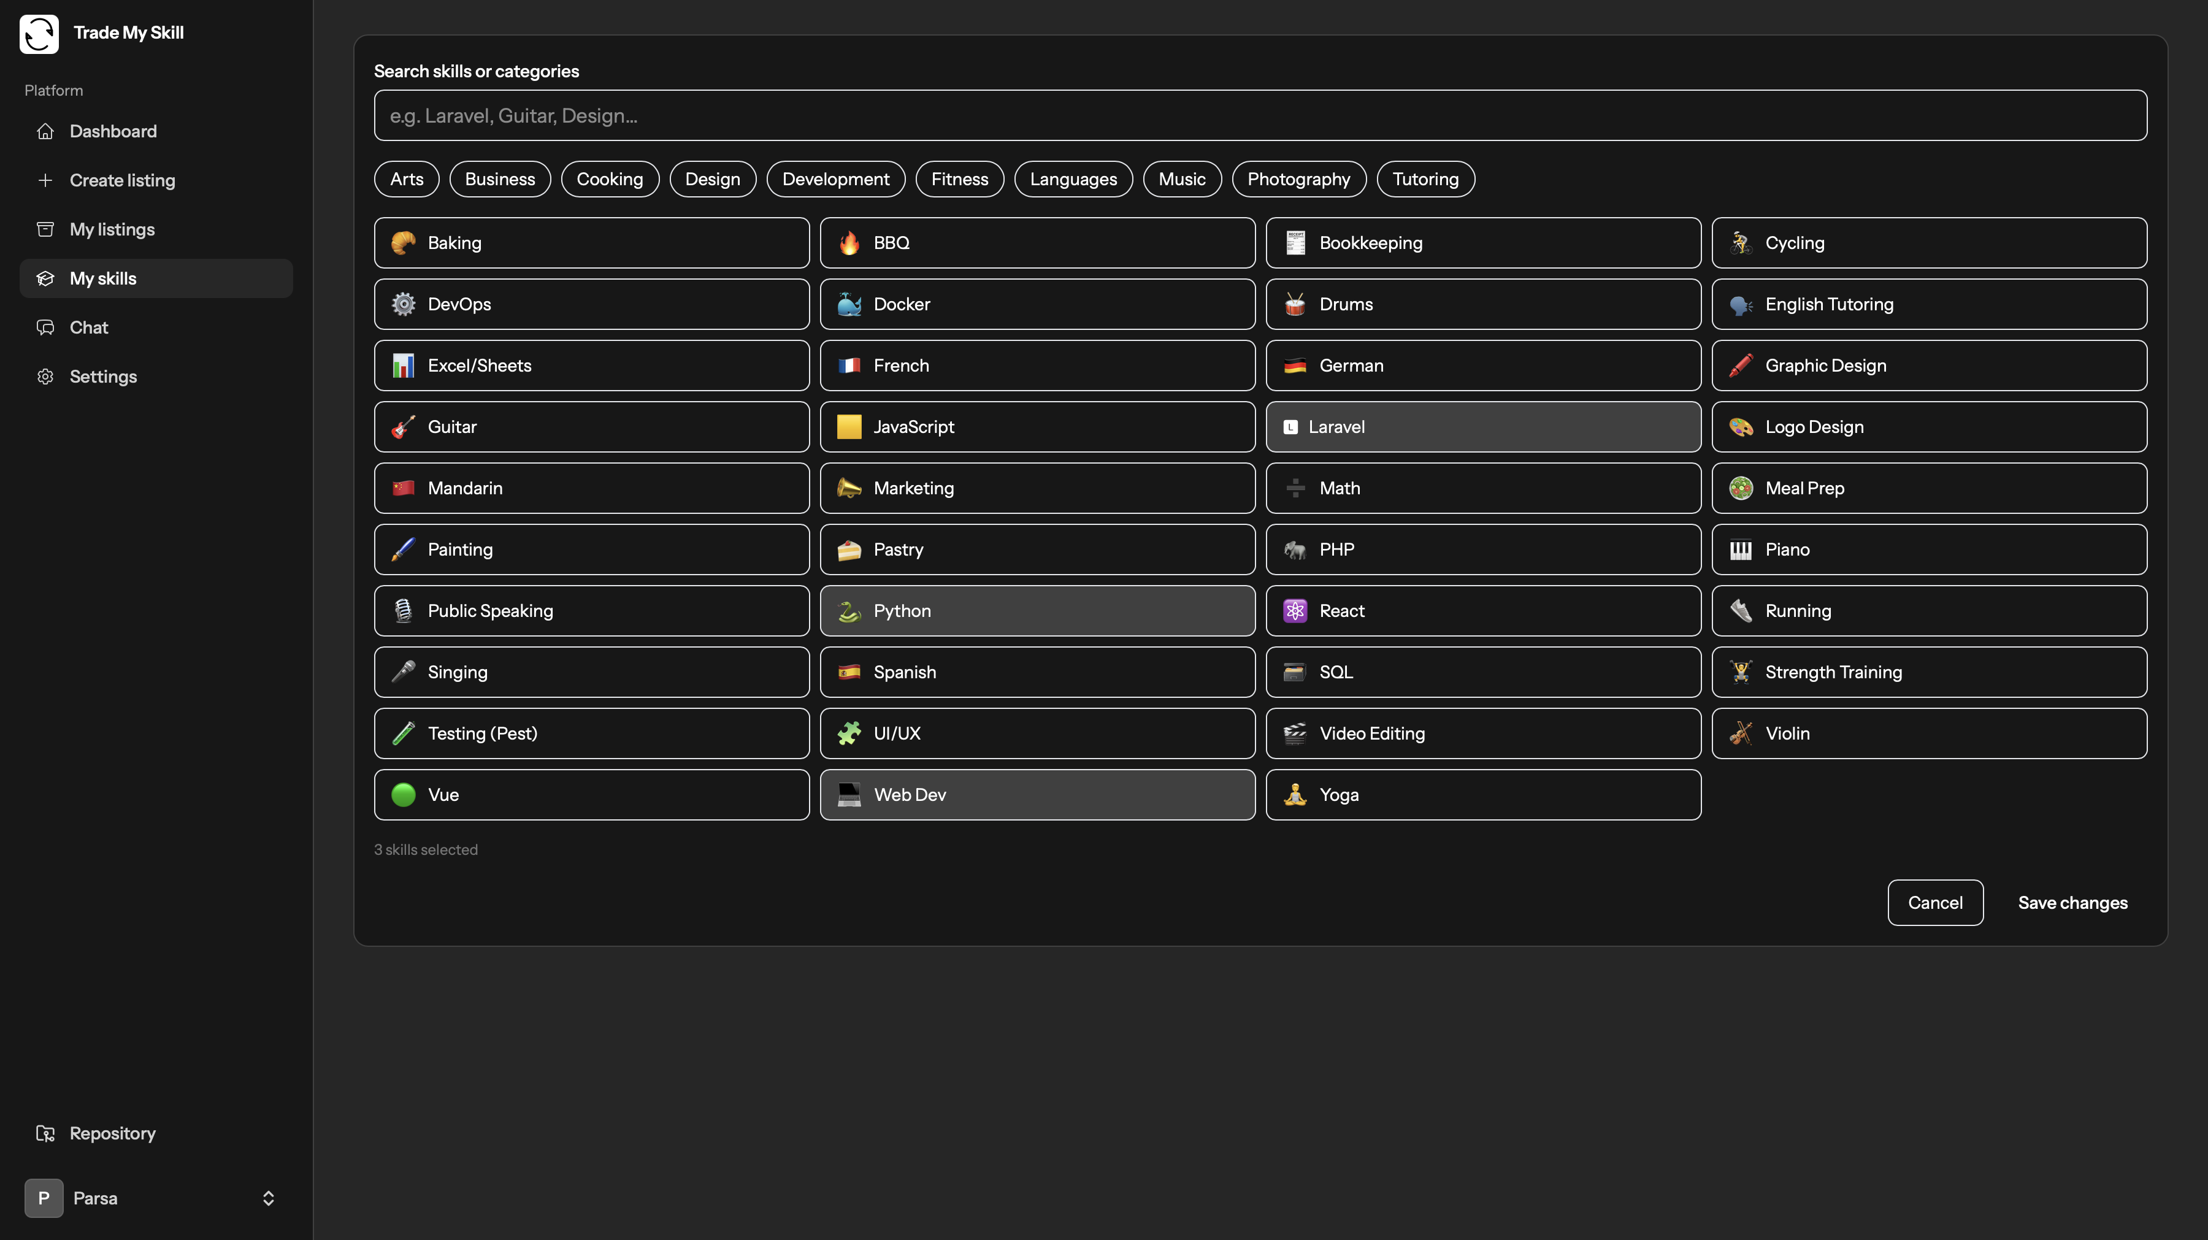Click the Chat bubble icon
This screenshot has height=1240, width=2208.
(x=45, y=327)
